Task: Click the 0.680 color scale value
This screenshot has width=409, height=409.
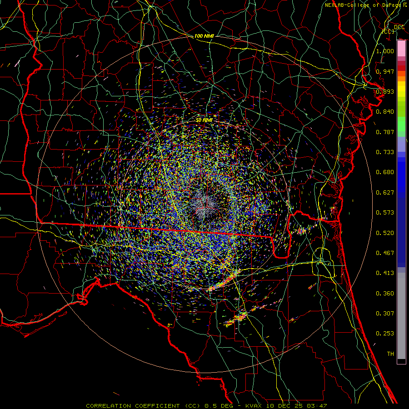Action: coord(385,172)
